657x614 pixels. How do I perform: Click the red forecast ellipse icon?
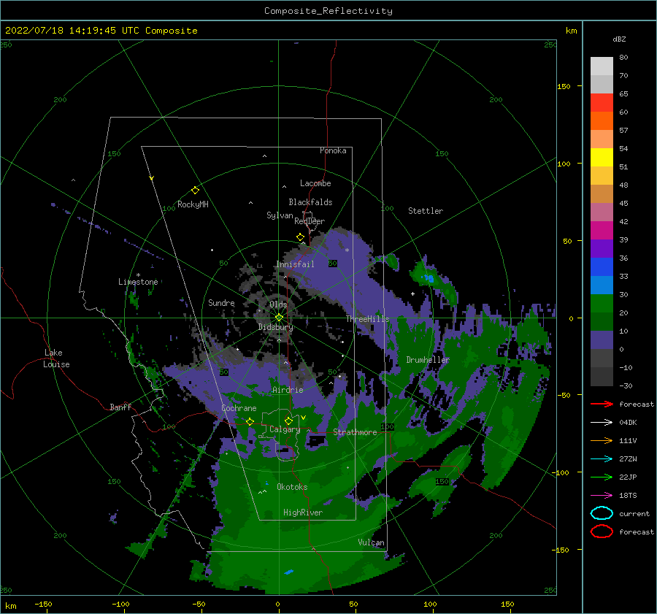tap(602, 532)
